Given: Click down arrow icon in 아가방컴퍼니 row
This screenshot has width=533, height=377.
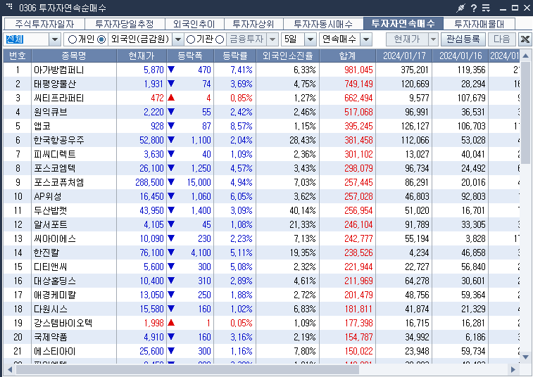Looking at the screenshot, I should pos(171,70).
